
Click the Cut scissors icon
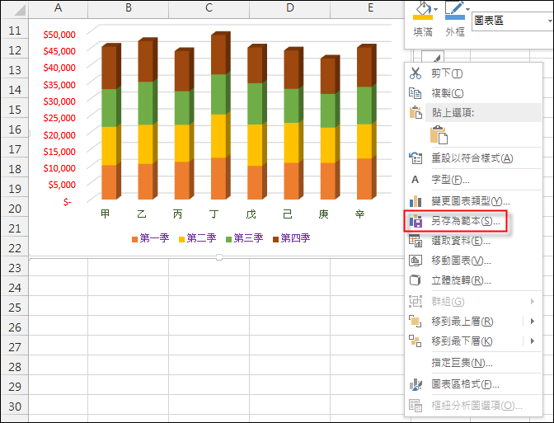tap(415, 73)
